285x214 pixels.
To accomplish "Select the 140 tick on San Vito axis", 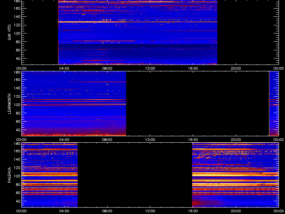I will point(17,17).
